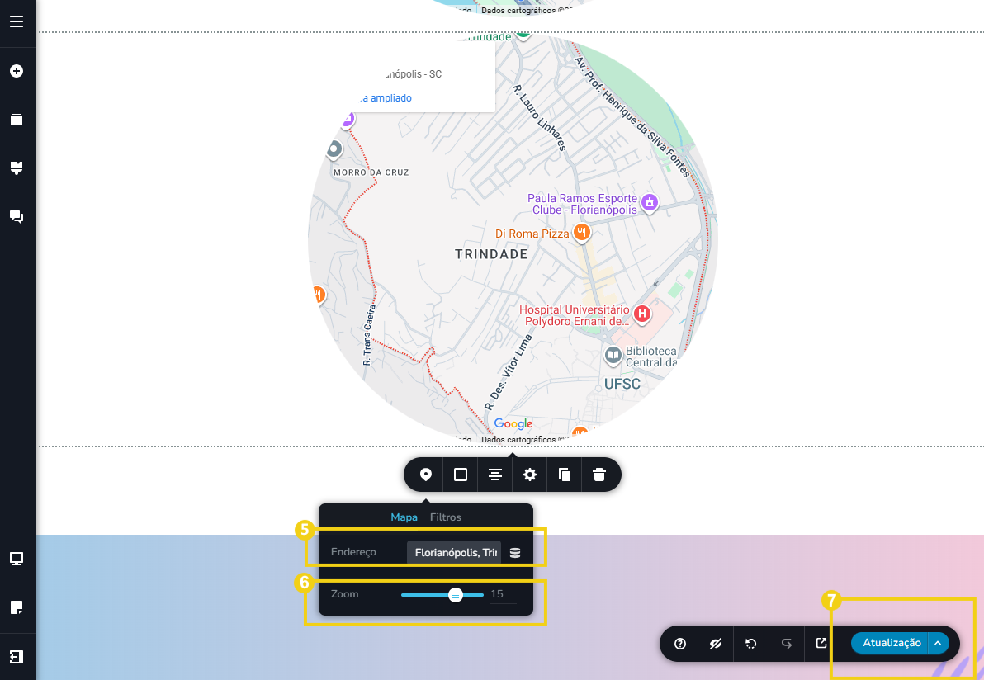Click the Hospital Universitário marker on map
The image size is (984, 680).
(x=642, y=313)
